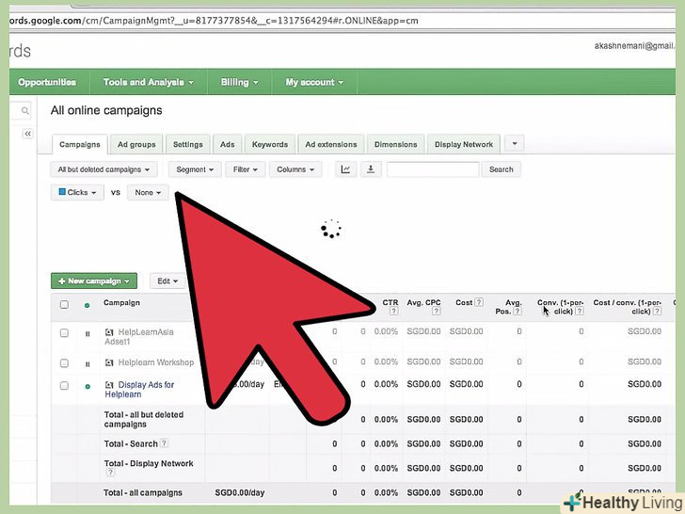Open the Columns dropdown
This screenshot has height=514, width=685.
(295, 169)
